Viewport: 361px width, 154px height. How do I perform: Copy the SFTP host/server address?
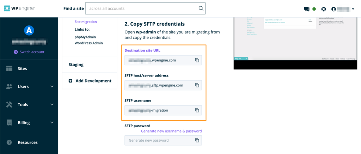pyautogui.click(x=197, y=85)
